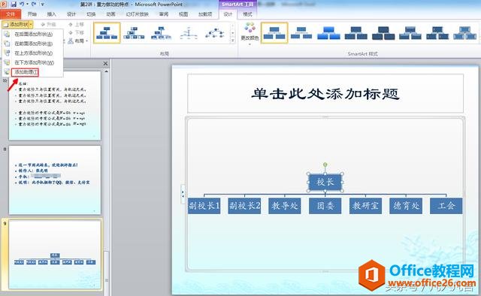Choose the half-circle org chart layout
The image size is (481, 296).
click(x=189, y=33)
